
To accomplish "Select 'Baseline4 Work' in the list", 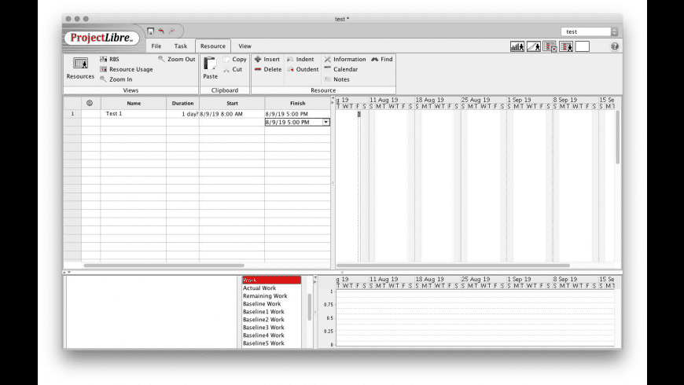I will [271, 335].
